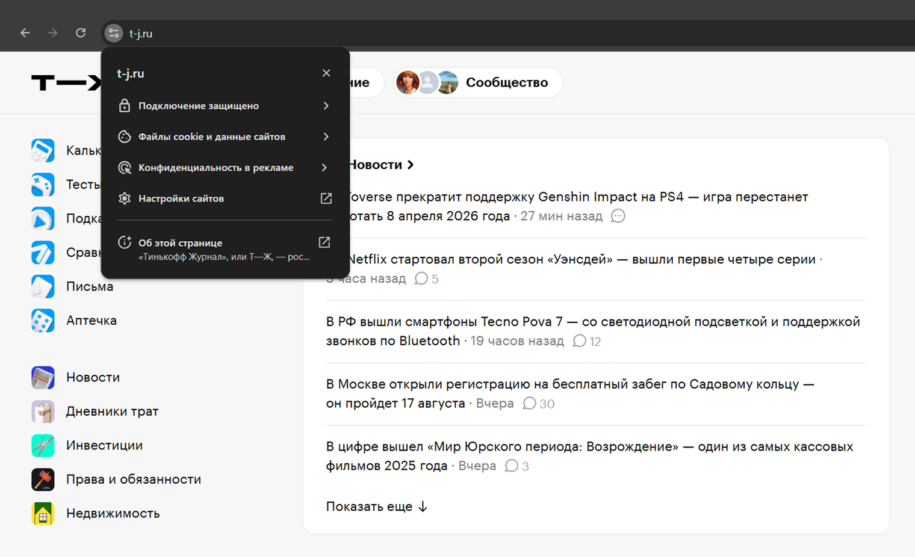Open 'Новости' in the left sidebar

click(93, 377)
